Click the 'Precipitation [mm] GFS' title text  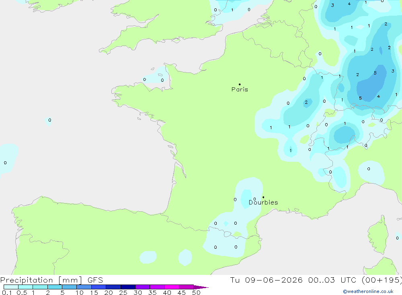(51, 280)
